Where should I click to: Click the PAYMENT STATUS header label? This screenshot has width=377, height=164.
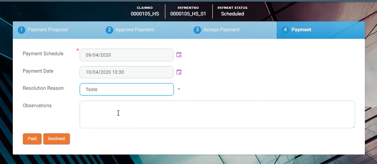232,8
